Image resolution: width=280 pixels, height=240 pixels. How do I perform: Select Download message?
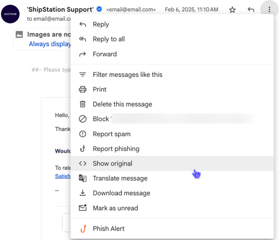pyautogui.click(x=172, y=193)
